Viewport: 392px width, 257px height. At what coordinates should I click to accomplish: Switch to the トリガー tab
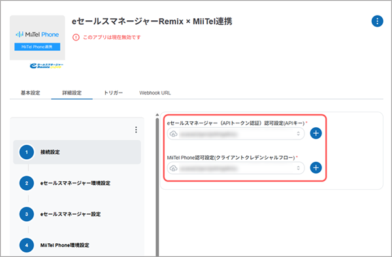tap(113, 93)
